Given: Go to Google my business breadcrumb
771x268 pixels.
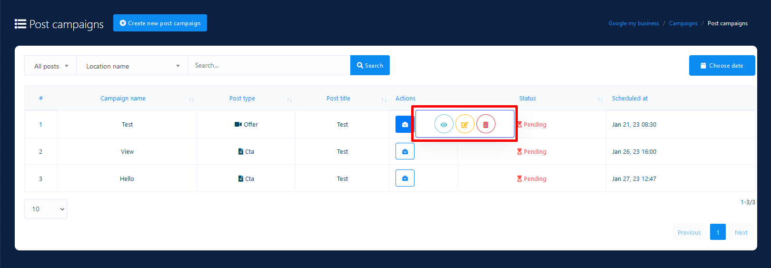Looking at the screenshot, I should 633,23.
